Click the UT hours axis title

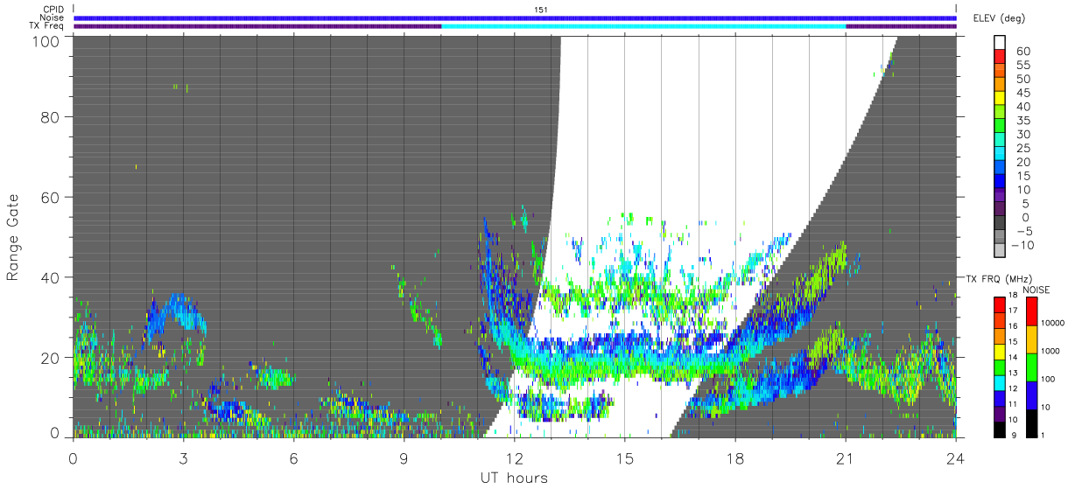pyautogui.click(x=513, y=478)
